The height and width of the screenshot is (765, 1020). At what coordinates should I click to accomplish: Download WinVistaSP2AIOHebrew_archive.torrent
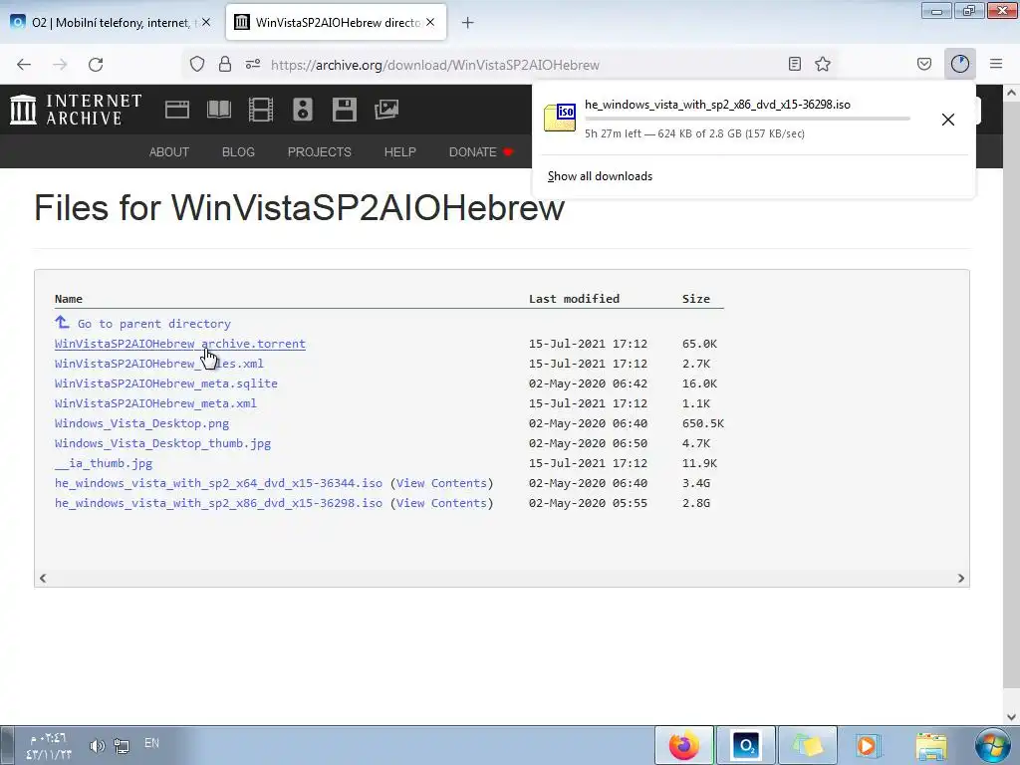(x=180, y=344)
